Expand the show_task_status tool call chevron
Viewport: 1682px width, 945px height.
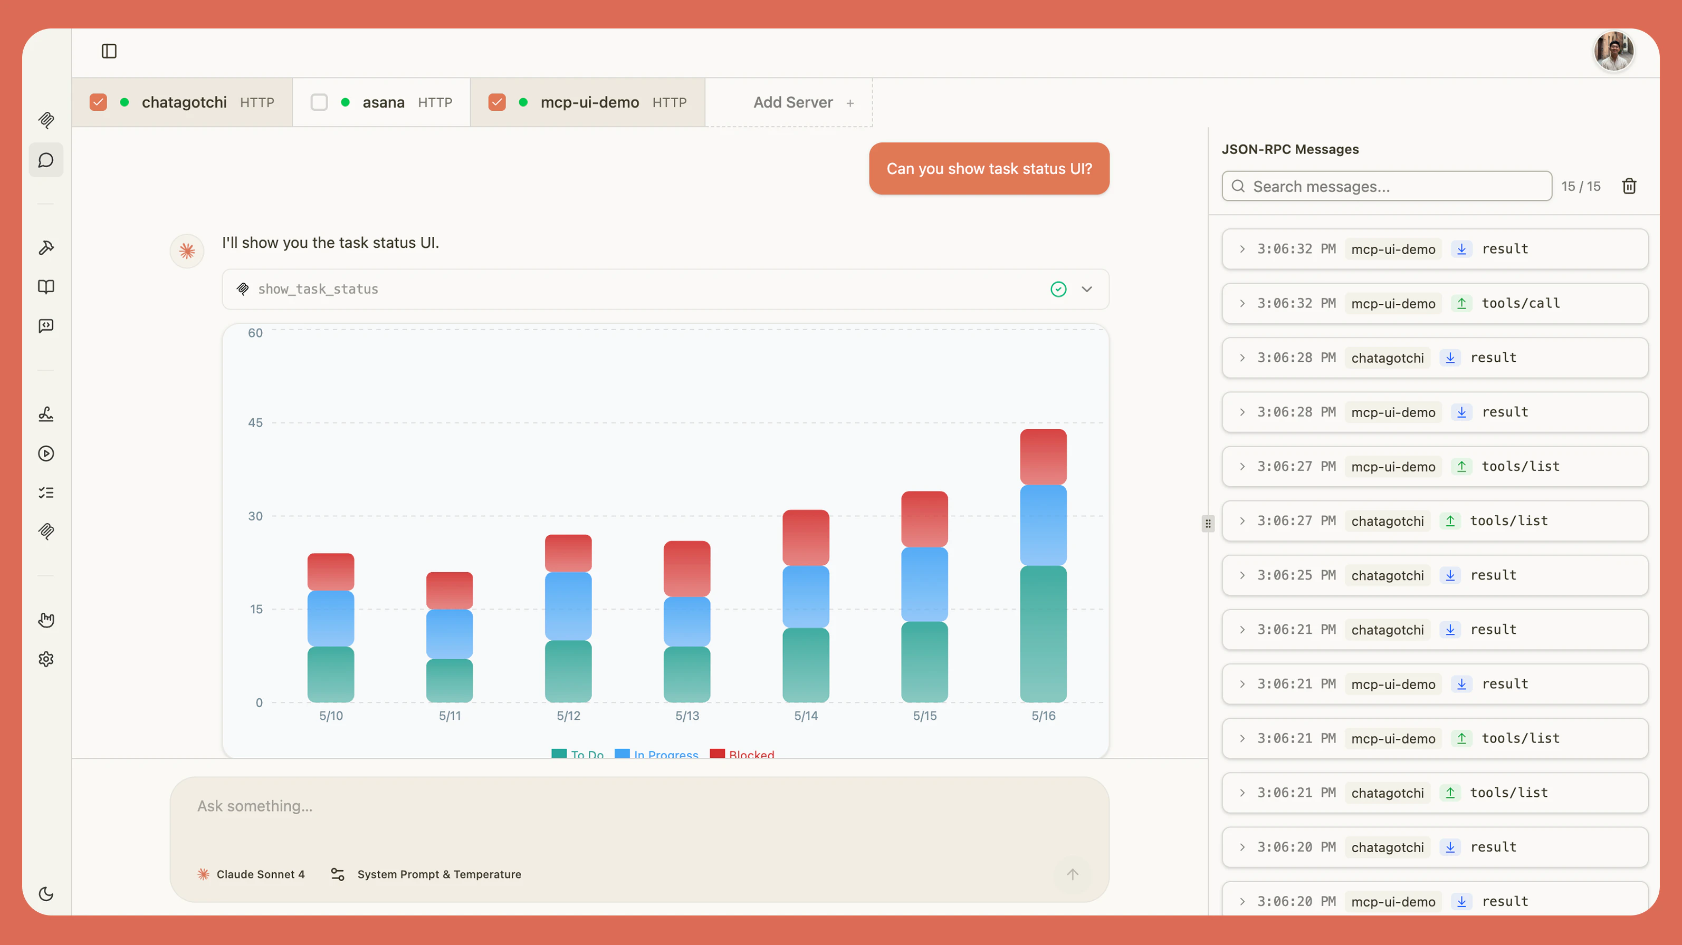[1086, 289]
